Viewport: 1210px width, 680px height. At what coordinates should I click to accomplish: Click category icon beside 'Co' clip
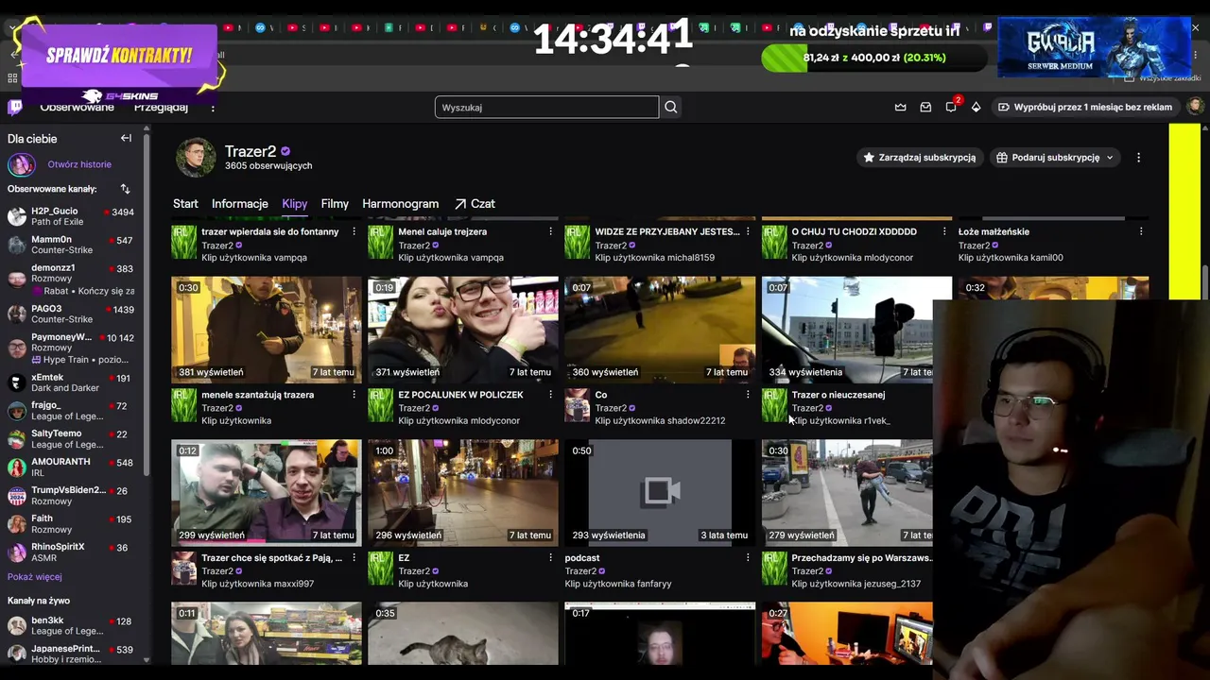[x=577, y=405]
